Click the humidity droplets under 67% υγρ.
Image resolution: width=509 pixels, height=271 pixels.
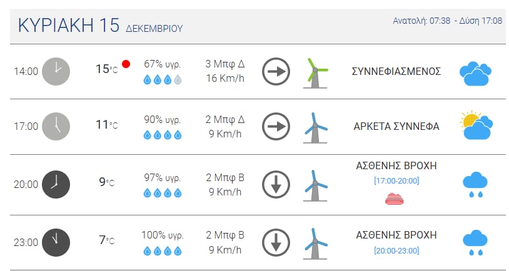[163, 79]
